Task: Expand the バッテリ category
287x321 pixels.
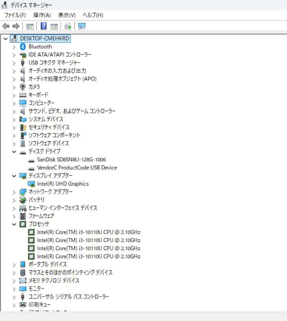Action: 14,200
